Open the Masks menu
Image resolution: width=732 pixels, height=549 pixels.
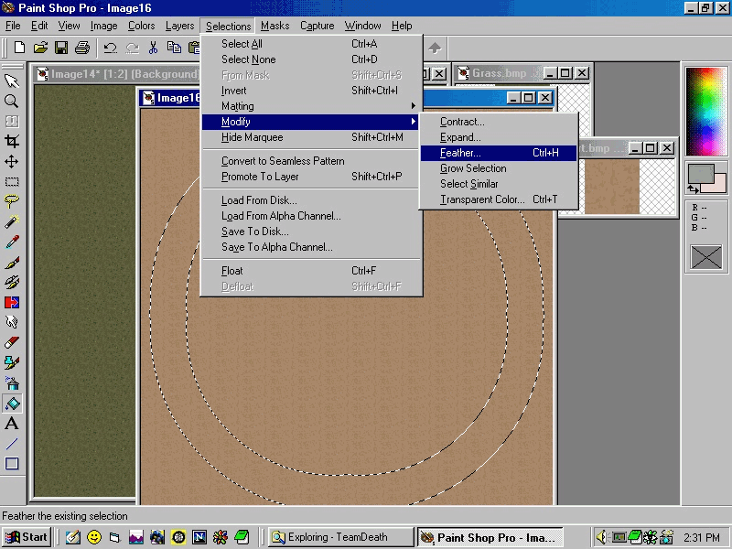[274, 26]
